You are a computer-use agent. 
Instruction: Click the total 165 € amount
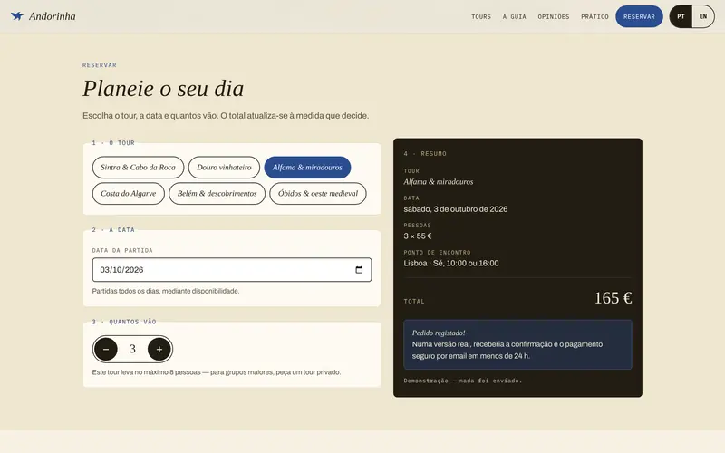tap(613, 298)
